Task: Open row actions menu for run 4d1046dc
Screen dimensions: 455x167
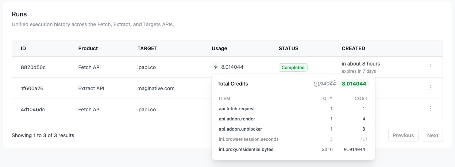Action: tap(430, 108)
